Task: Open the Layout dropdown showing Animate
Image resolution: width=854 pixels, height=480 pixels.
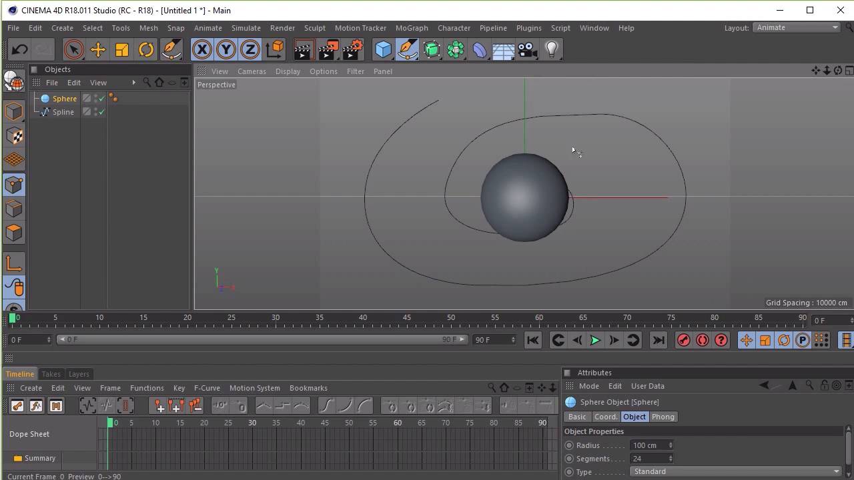Action: [796, 27]
